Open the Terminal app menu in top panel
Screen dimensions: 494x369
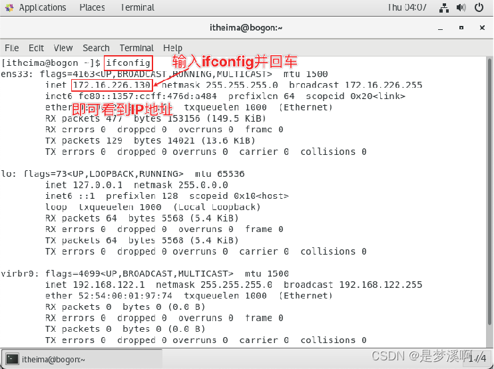137,7
